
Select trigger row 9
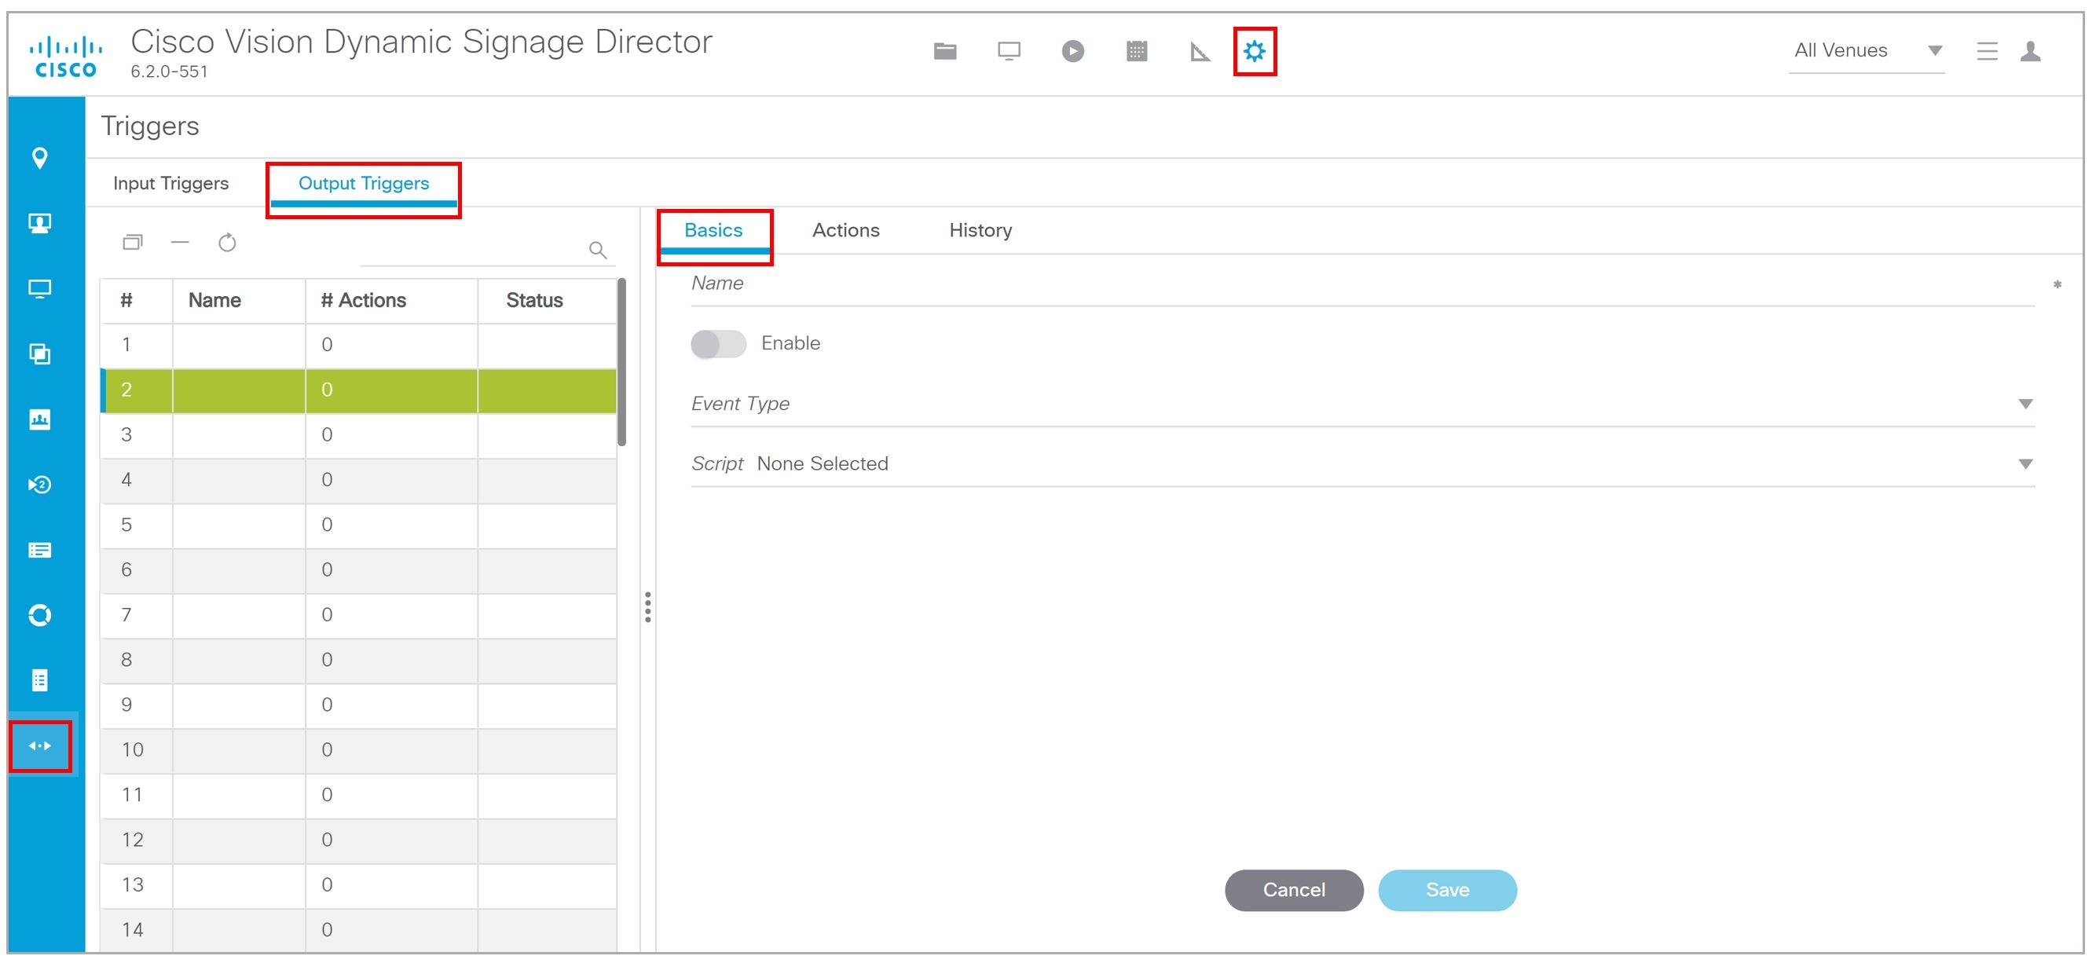[x=358, y=705]
